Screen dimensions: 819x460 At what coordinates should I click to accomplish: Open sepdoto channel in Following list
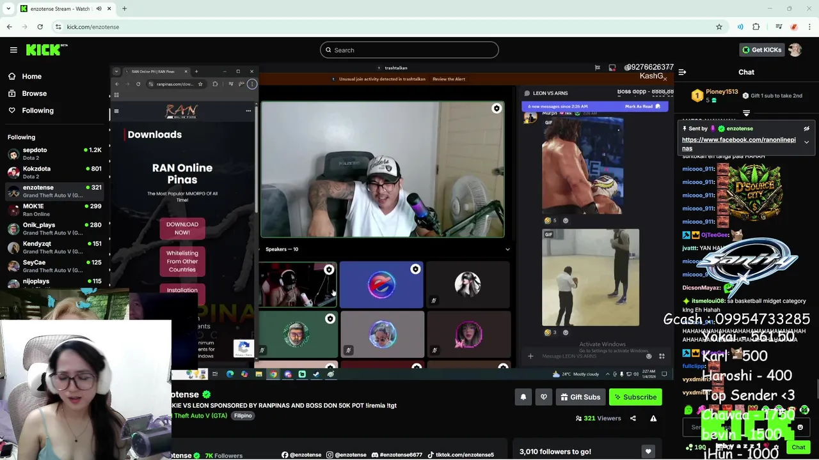[x=54, y=153]
